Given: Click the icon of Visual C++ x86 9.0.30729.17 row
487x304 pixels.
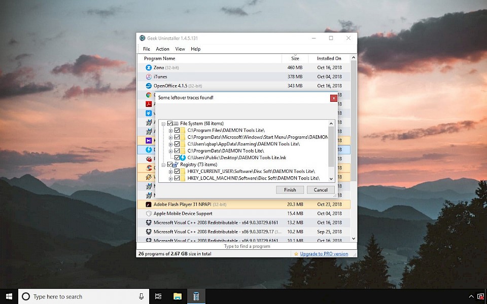Looking at the screenshot, I should [149, 232].
